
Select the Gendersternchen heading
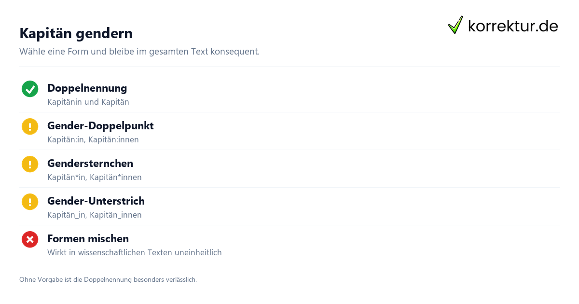90,164
